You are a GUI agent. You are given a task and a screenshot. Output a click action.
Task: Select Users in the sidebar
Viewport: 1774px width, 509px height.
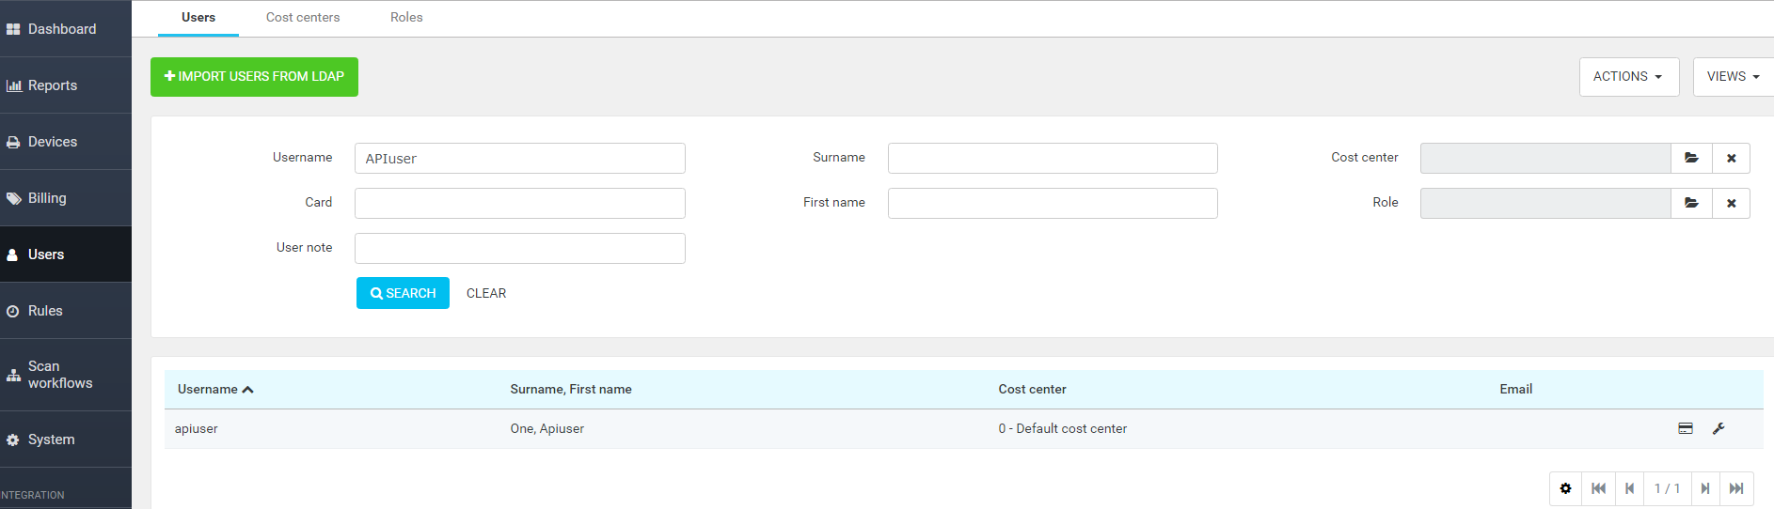[x=66, y=254]
